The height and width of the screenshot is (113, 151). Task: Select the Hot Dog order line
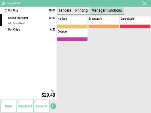(x=28, y=10)
